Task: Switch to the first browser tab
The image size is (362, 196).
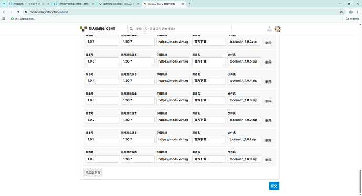Action: coord(29,4)
